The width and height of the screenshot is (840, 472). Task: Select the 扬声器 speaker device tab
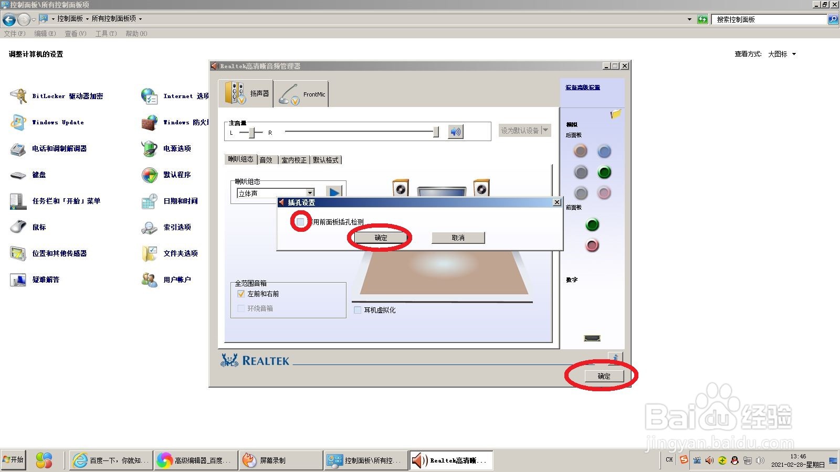point(246,93)
